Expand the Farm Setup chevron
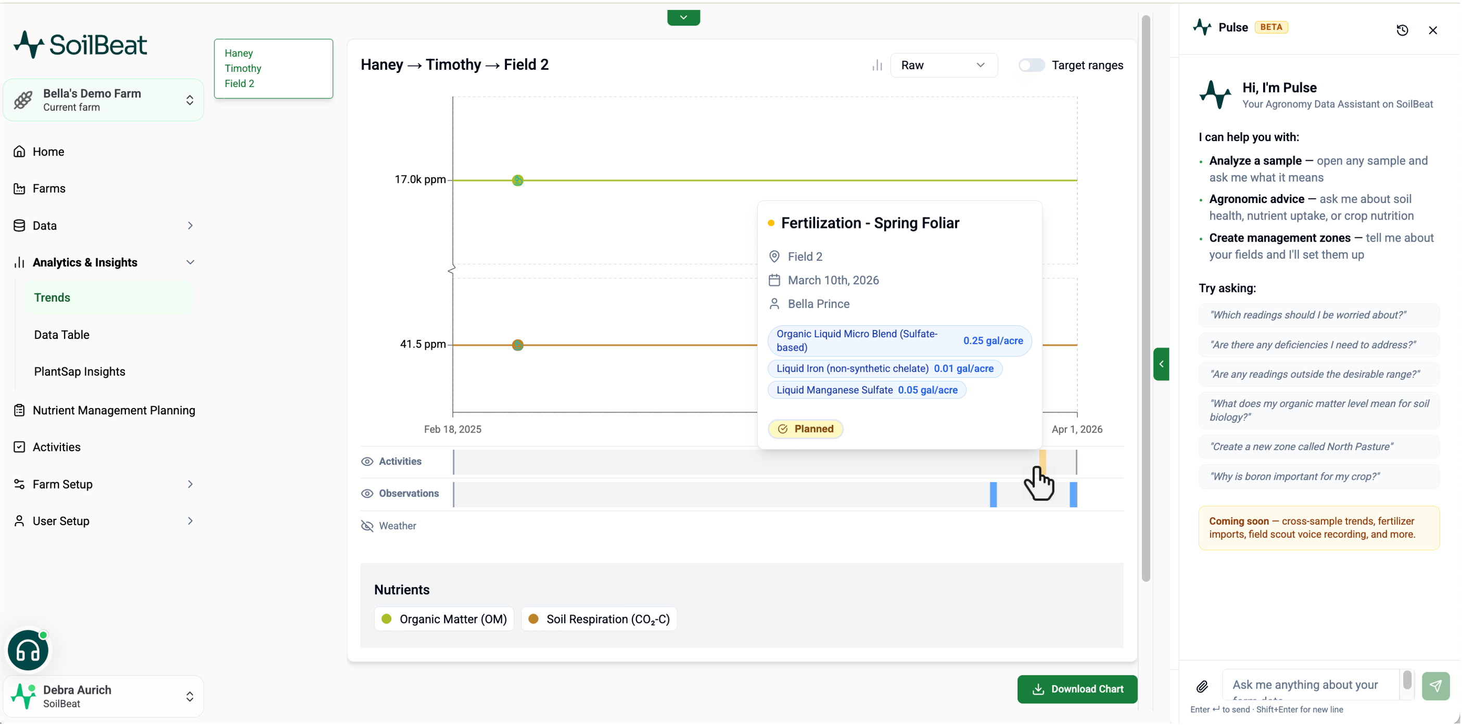The height and width of the screenshot is (725, 1462). [x=190, y=484]
